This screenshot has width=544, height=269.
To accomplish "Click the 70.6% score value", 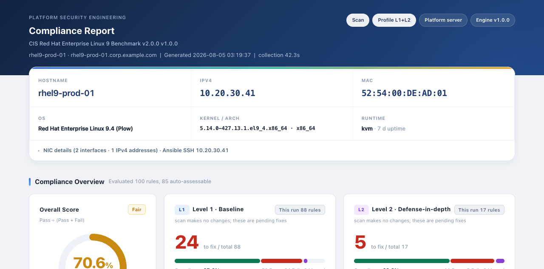I will [93, 263].
